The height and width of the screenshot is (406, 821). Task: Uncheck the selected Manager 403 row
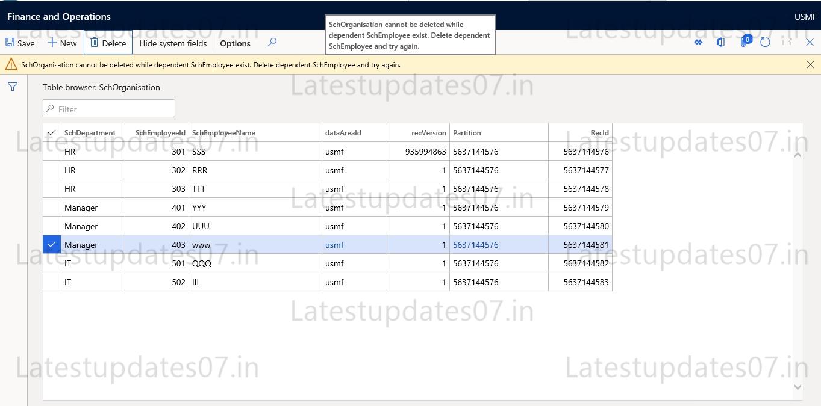pyautogui.click(x=51, y=244)
